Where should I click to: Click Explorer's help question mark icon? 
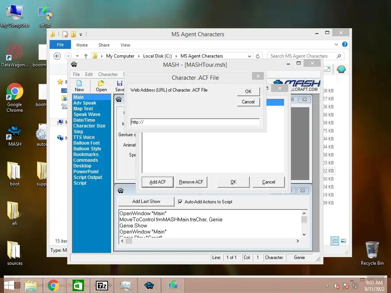(x=345, y=44)
